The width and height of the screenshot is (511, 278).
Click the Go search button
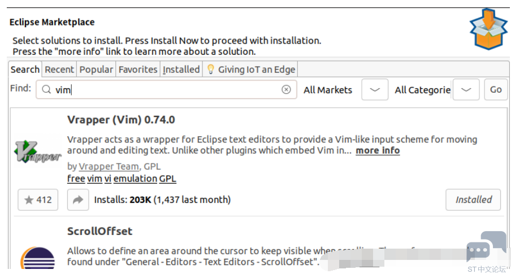(x=496, y=89)
